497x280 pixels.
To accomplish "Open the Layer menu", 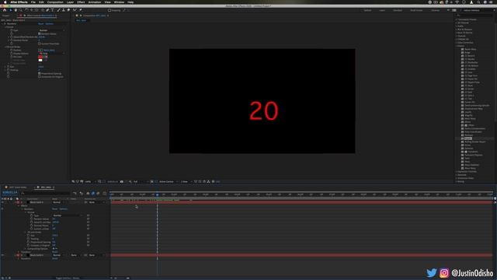I will pos(70,2).
